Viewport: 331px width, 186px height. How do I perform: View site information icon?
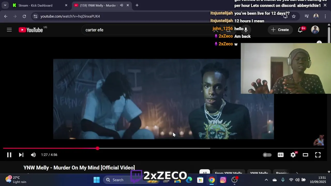pos(35,16)
